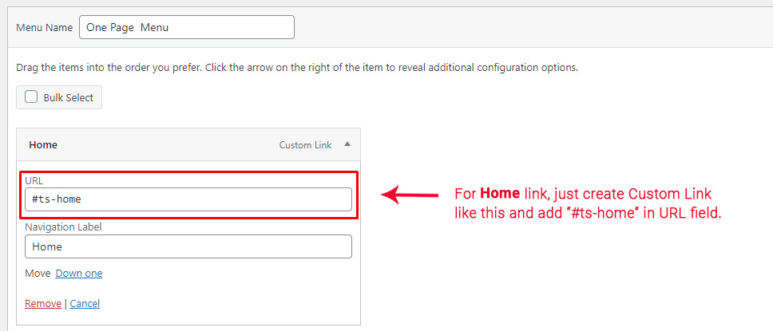Image resolution: width=773 pixels, height=331 pixels.
Task: Remove the Home menu item
Action: [43, 304]
